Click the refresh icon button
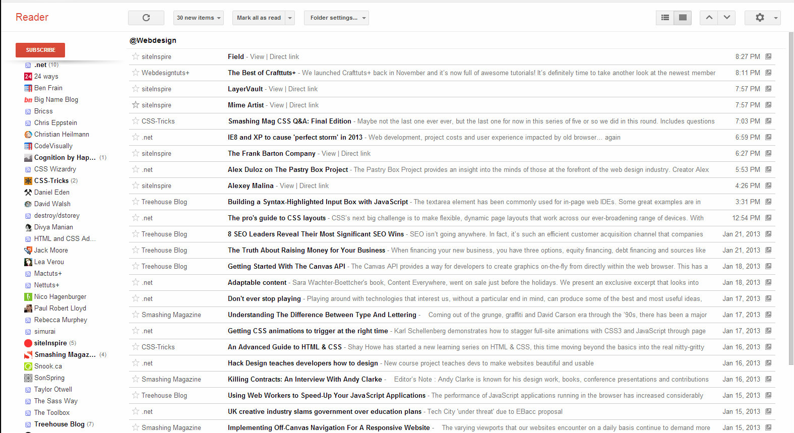Screen dimensions: 794x433 pos(146,18)
